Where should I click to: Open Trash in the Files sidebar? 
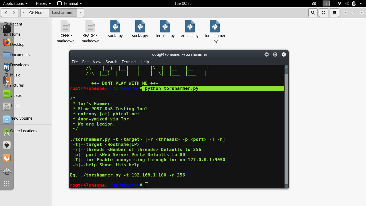(15, 106)
